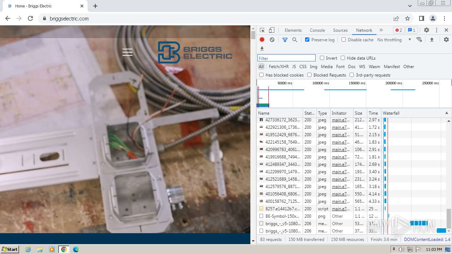Filter requests by Fetch/XHR

pyautogui.click(x=279, y=66)
